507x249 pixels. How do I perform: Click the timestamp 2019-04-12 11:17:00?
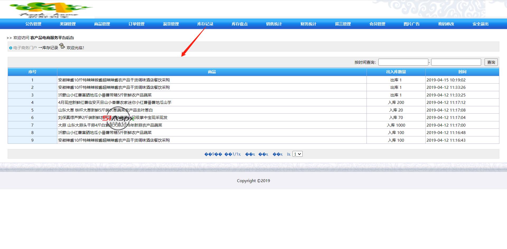446,125
